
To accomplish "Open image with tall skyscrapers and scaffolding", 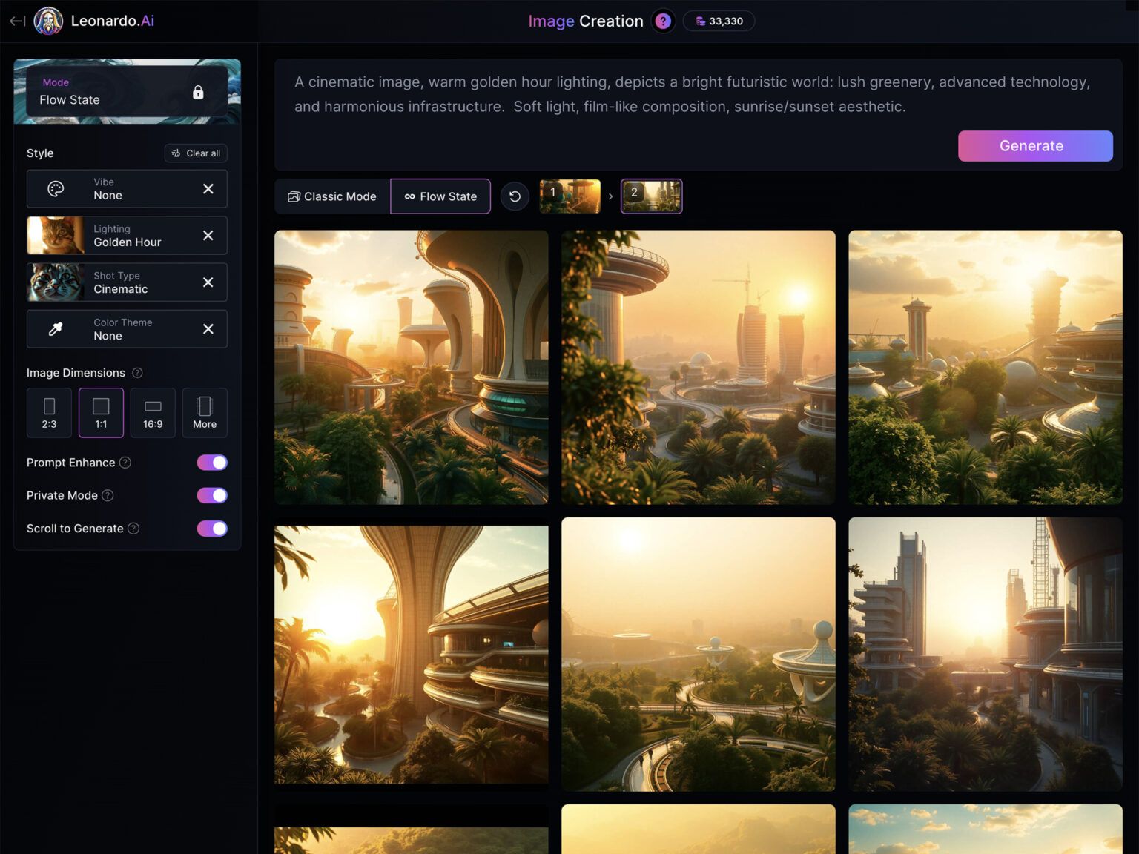I will click(x=986, y=655).
